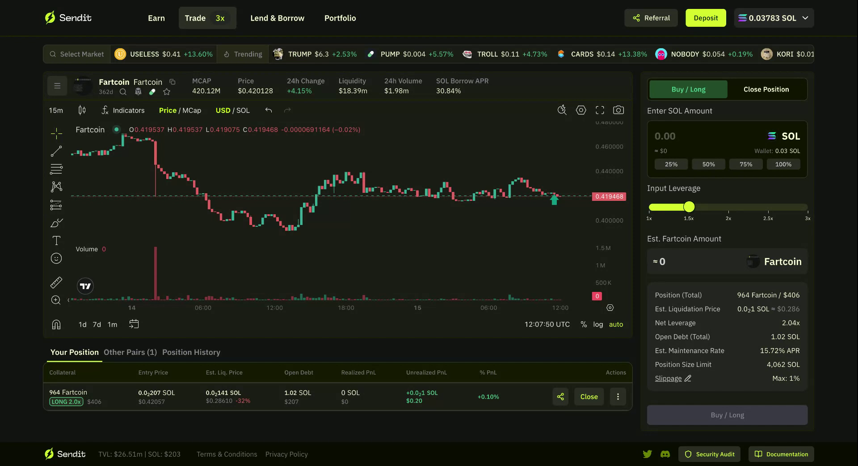Screen dimensions: 858x466
Task: Open the emoji sticker tool
Action: pos(56,258)
